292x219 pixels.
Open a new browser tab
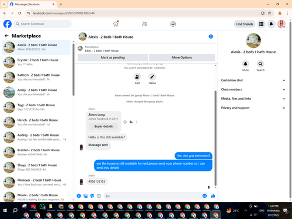click(x=61, y=4)
